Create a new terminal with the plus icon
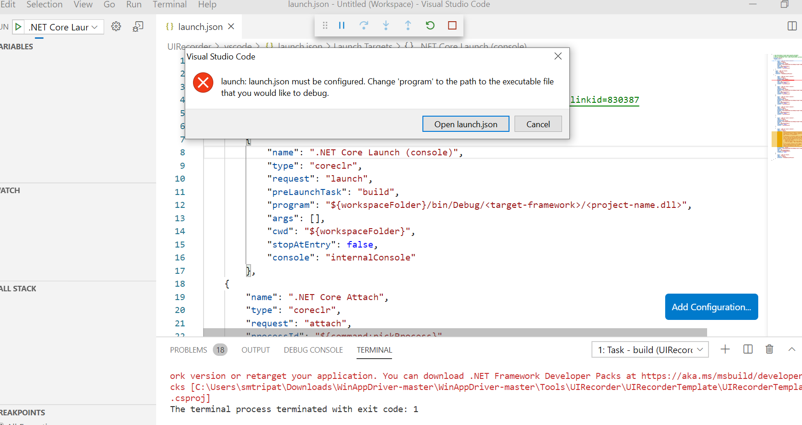The height and width of the screenshot is (425, 802). pos(725,349)
